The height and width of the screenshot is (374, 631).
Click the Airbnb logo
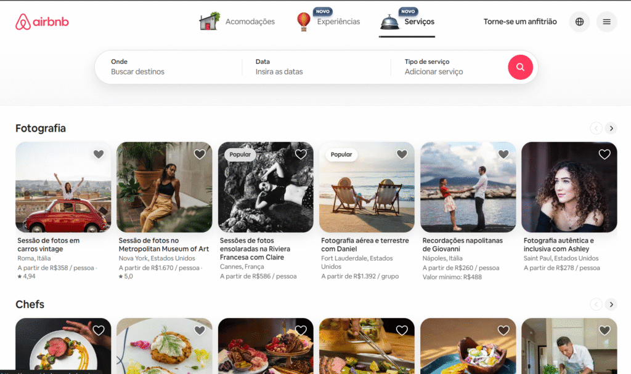pyautogui.click(x=42, y=22)
